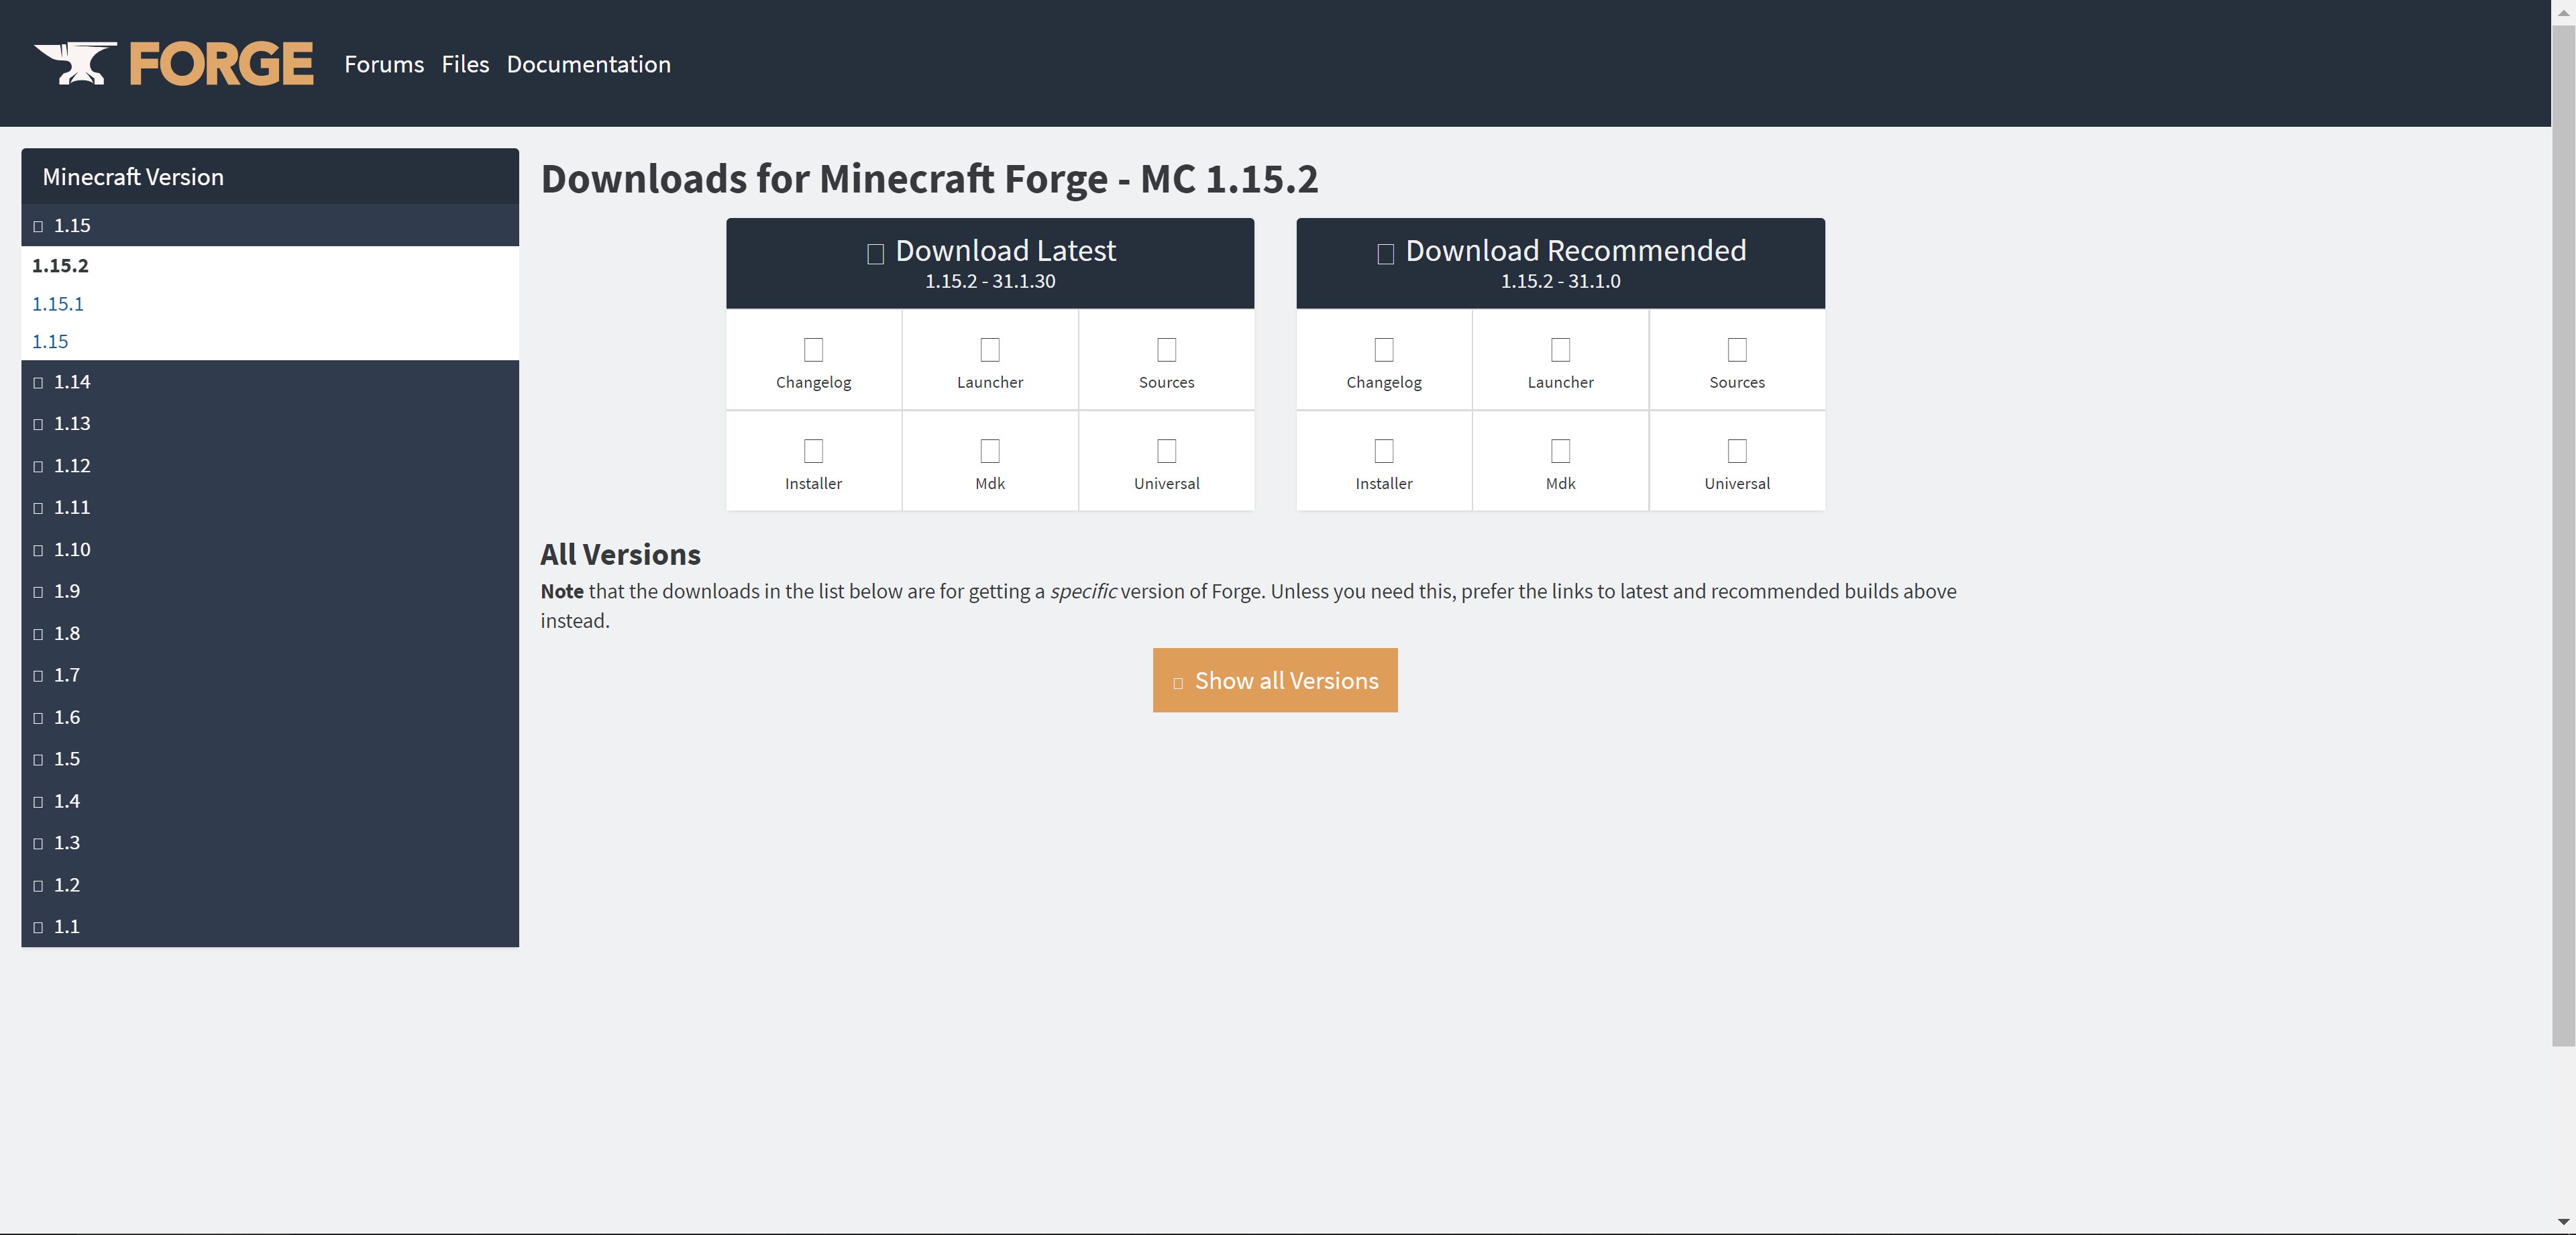Download Universal under Download Latest

point(1166,461)
